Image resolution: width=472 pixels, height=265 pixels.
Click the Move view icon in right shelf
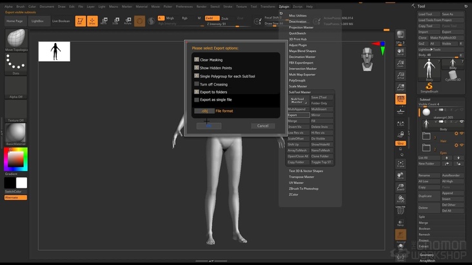[400, 176]
